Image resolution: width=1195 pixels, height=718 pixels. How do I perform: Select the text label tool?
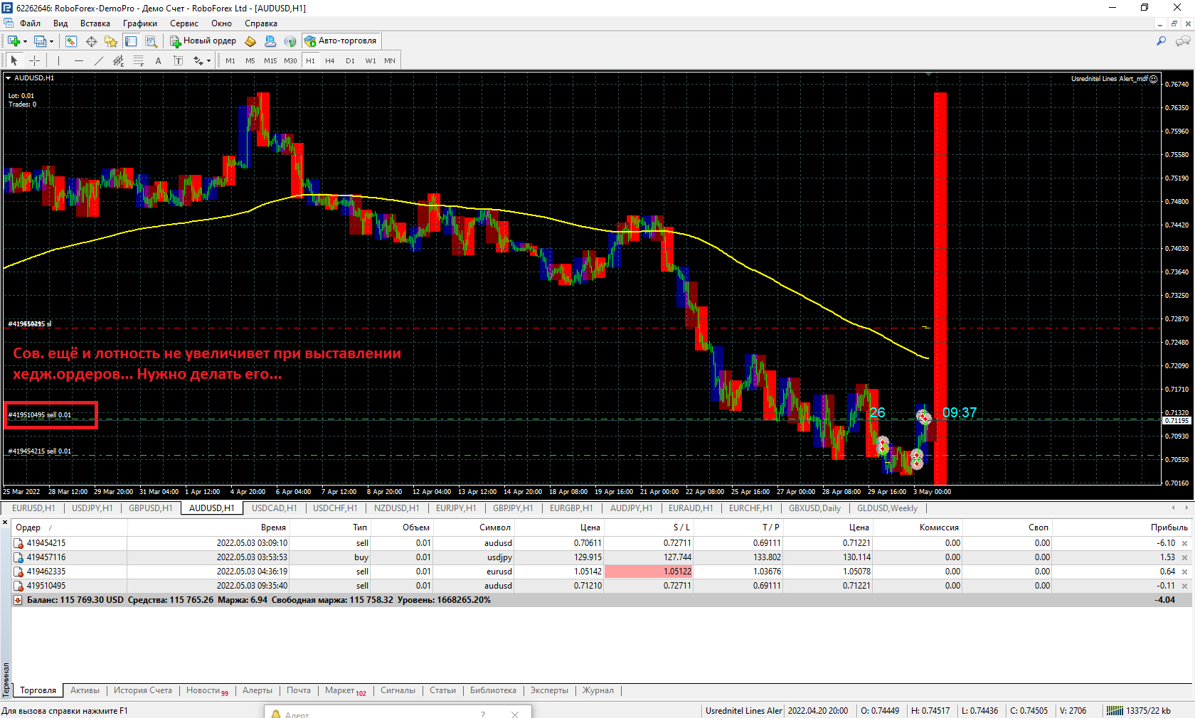tap(178, 60)
